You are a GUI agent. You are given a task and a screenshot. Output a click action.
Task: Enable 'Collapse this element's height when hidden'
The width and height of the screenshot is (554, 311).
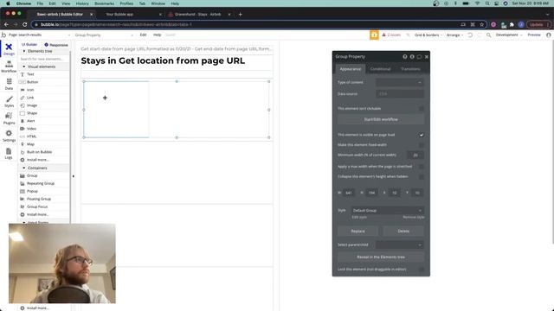point(422,176)
